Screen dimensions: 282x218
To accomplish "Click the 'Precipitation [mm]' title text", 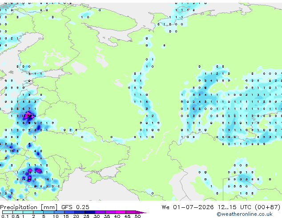I will click(x=28, y=207).
